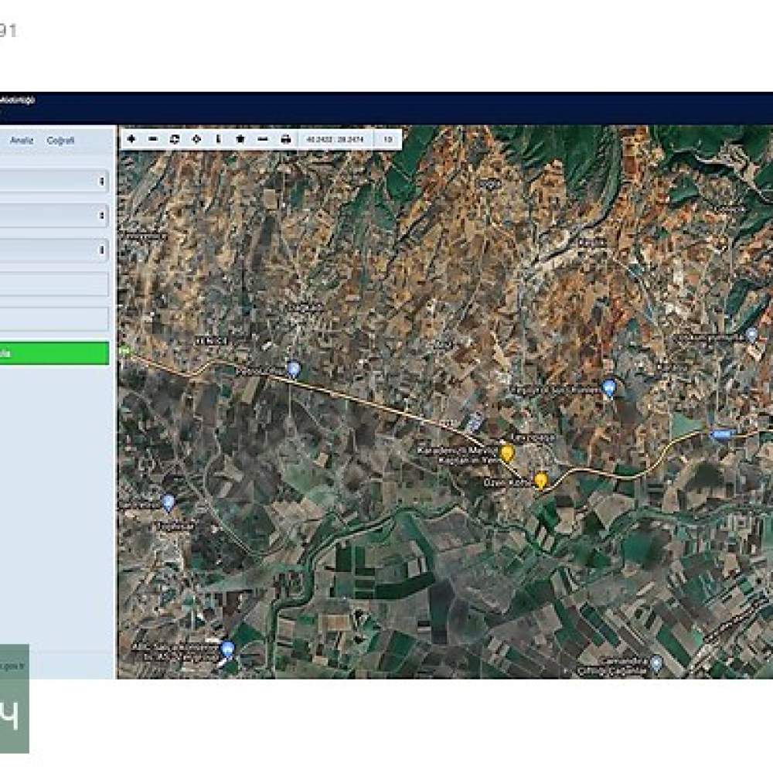
Task: Click the green road shield at map's left edge
Action: coord(124,351)
